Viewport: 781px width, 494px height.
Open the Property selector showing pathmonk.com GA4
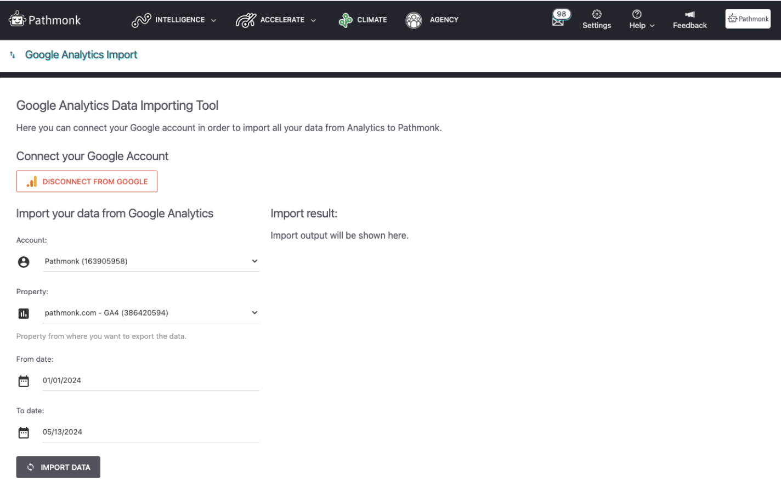click(151, 312)
